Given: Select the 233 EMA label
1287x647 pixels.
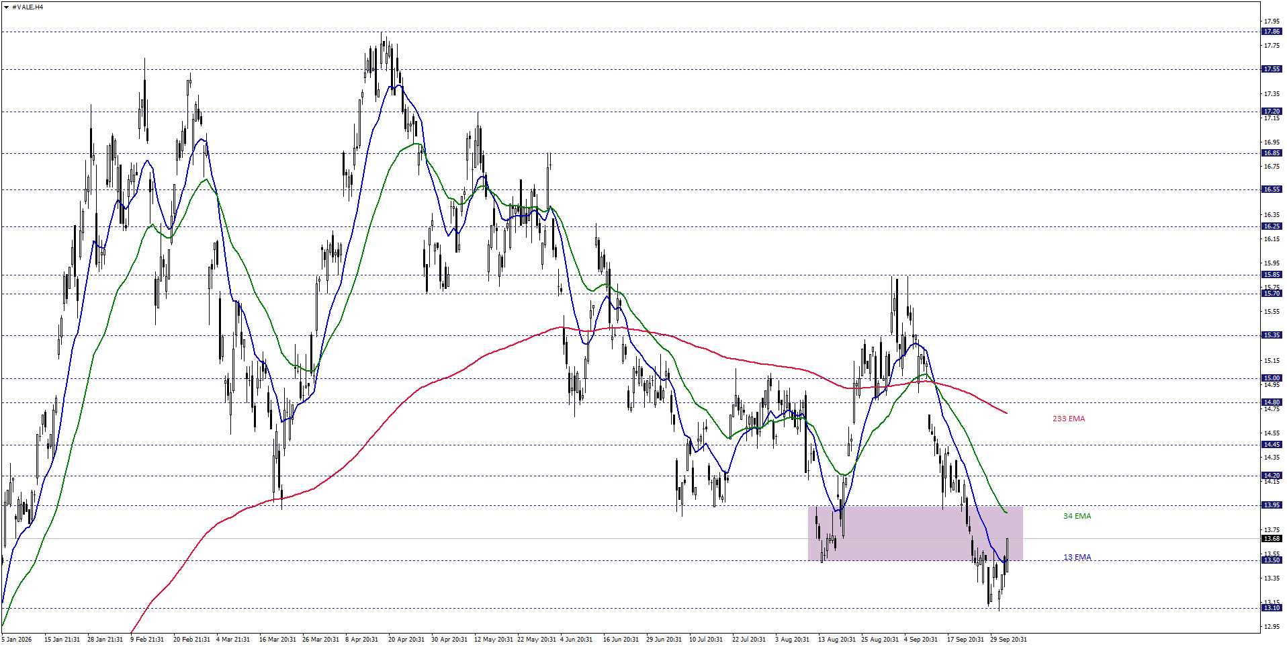Looking at the screenshot, I should (1068, 419).
